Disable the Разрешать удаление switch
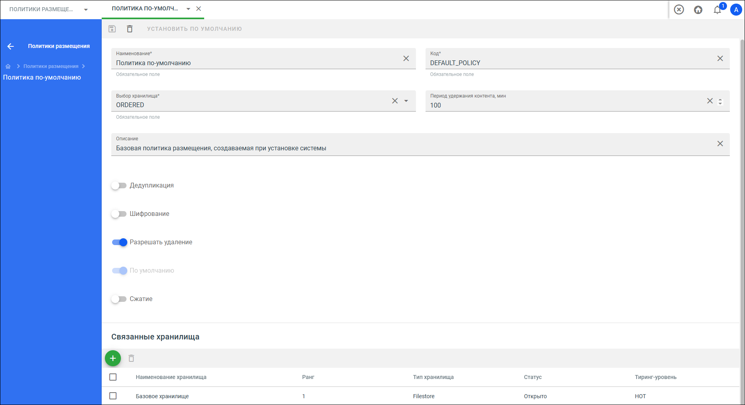The width and height of the screenshot is (745, 405). [119, 242]
